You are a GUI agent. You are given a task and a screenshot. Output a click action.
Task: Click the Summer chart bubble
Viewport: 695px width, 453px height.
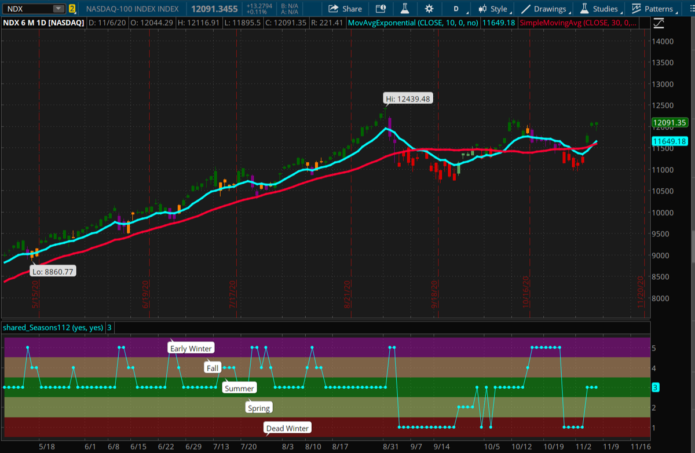pos(239,388)
